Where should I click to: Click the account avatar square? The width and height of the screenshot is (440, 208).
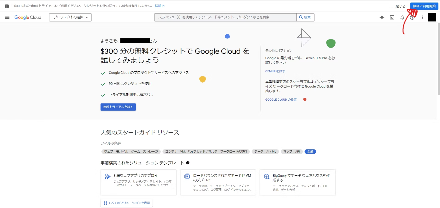pyautogui.click(x=432, y=17)
